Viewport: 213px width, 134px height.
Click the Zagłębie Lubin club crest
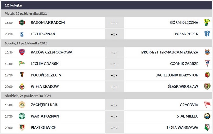coord(22,105)
